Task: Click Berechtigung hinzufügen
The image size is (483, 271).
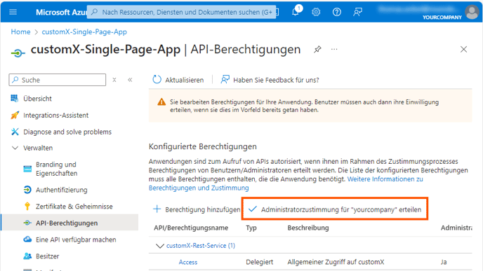Action: pyautogui.click(x=197, y=209)
